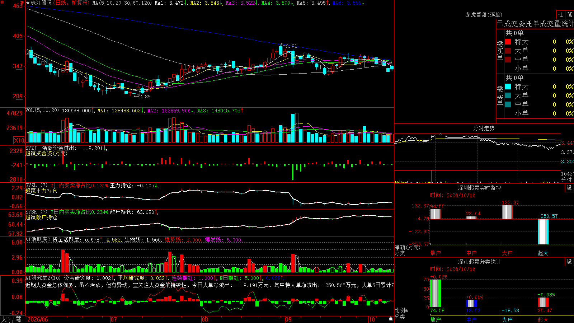Select the 07 month timeline marker
The width and height of the screenshot is (574, 323).
(x=114, y=319)
